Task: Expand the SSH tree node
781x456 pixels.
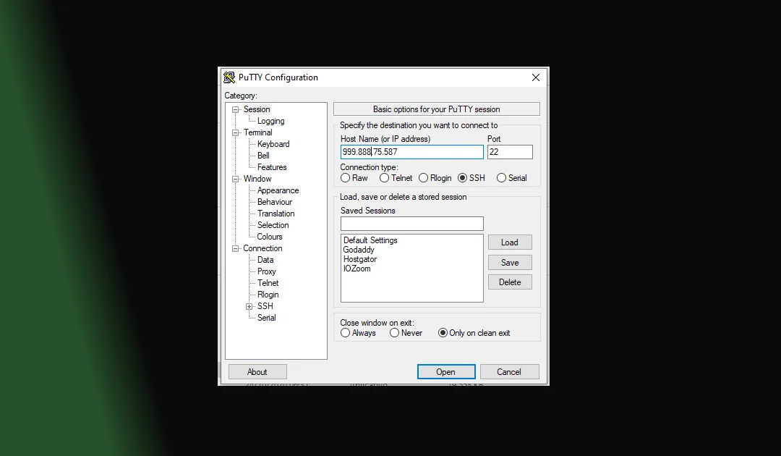Action: coord(249,306)
